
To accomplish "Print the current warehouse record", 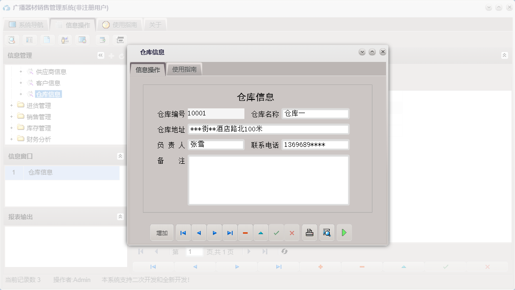I will pos(309,232).
